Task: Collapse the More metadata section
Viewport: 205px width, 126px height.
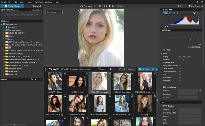Action: click(x=162, y=53)
